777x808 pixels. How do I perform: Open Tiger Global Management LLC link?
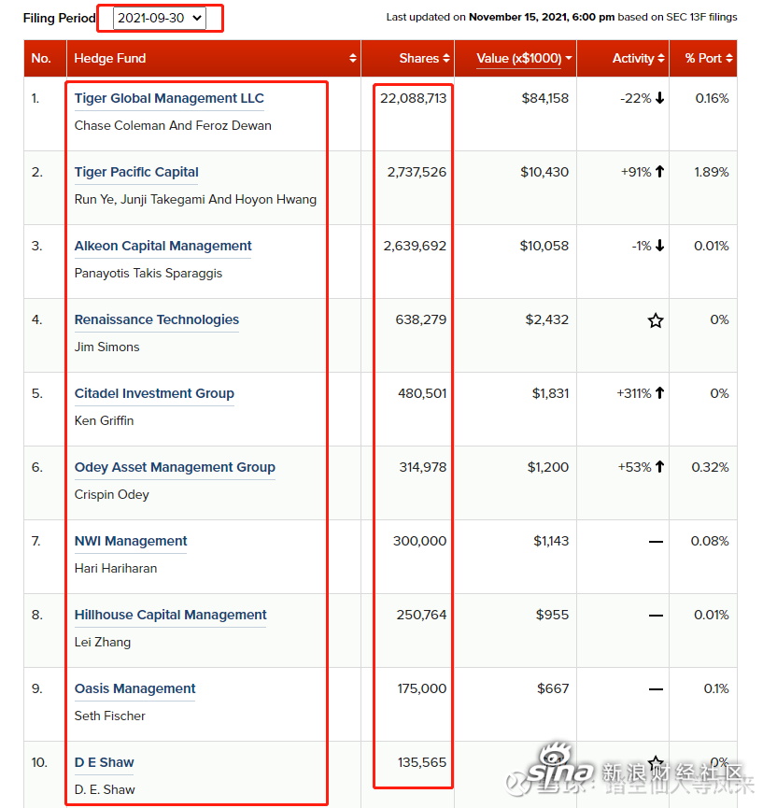click(169, 98)
